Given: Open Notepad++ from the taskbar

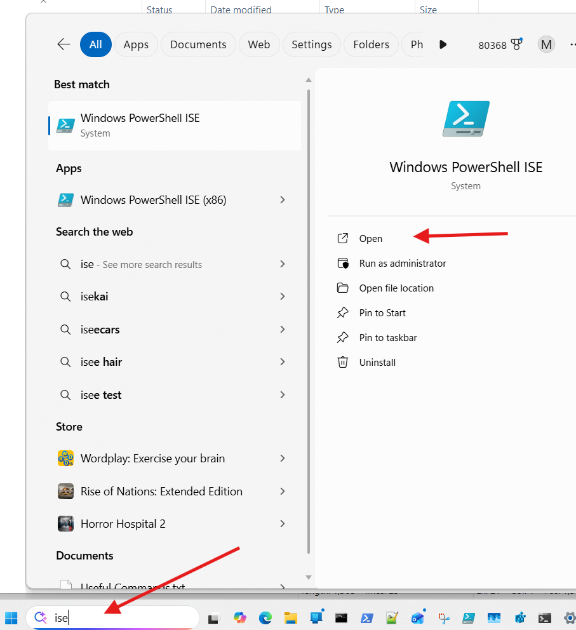Looking at the screenshot, I should point(392,618).
